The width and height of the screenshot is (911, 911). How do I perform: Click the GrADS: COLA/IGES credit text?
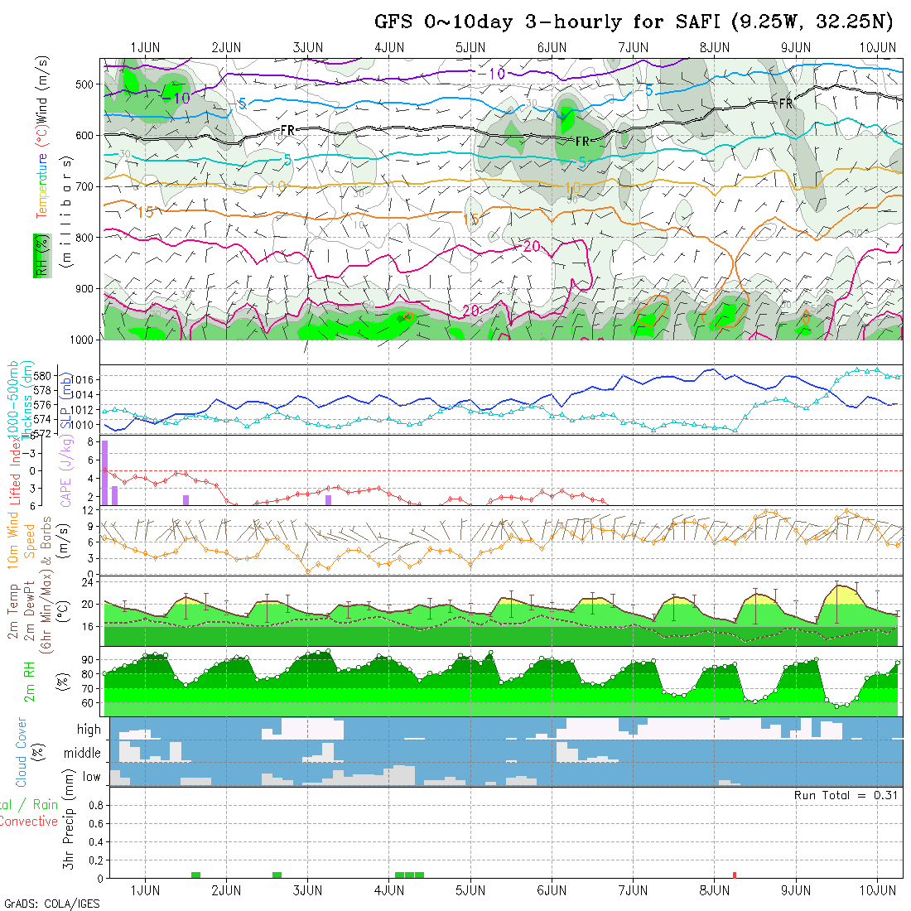click(x=51, y=904)
